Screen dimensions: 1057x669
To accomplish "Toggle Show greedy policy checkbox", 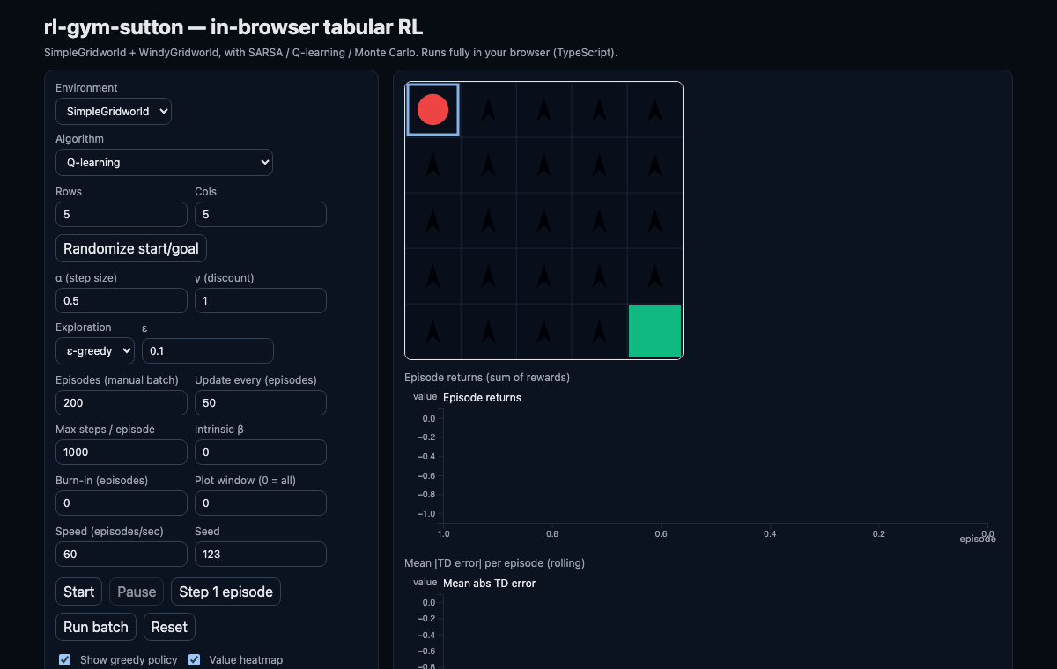I will coord(64,659).
